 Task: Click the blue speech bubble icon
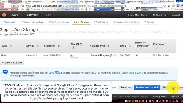tap(5, 72)
